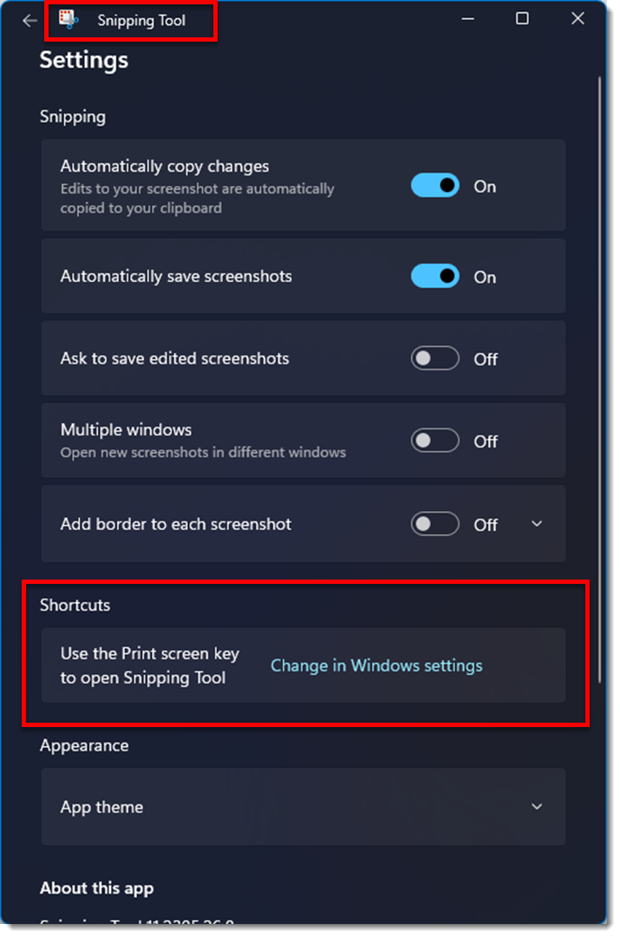Disable Automatically save screenshots
The height and width of the screenshot is (937, 620).
pyautogui.click(x=434, y=275)
